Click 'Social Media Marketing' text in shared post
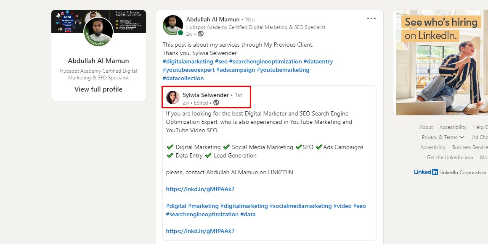 pos(263,147)
